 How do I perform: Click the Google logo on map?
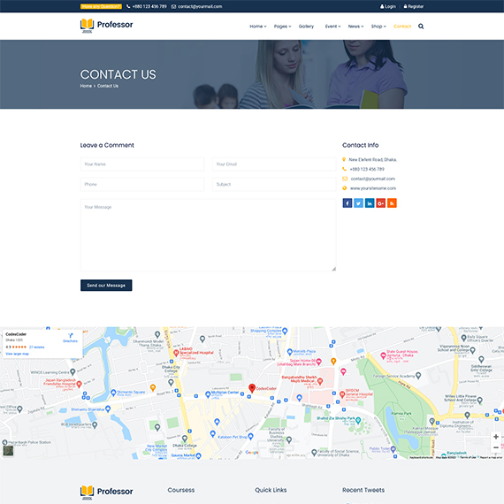[252, 452]
